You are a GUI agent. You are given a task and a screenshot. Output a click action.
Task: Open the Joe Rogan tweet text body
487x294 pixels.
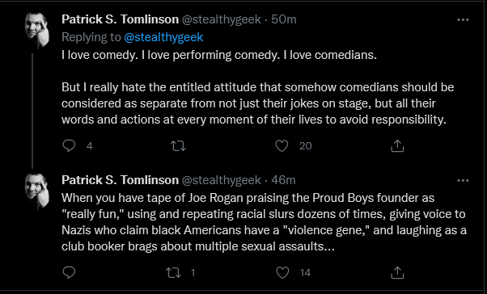[264, 222]
